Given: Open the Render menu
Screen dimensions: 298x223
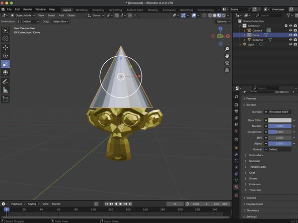Looking at the screenshot, I should coord(28,9).
